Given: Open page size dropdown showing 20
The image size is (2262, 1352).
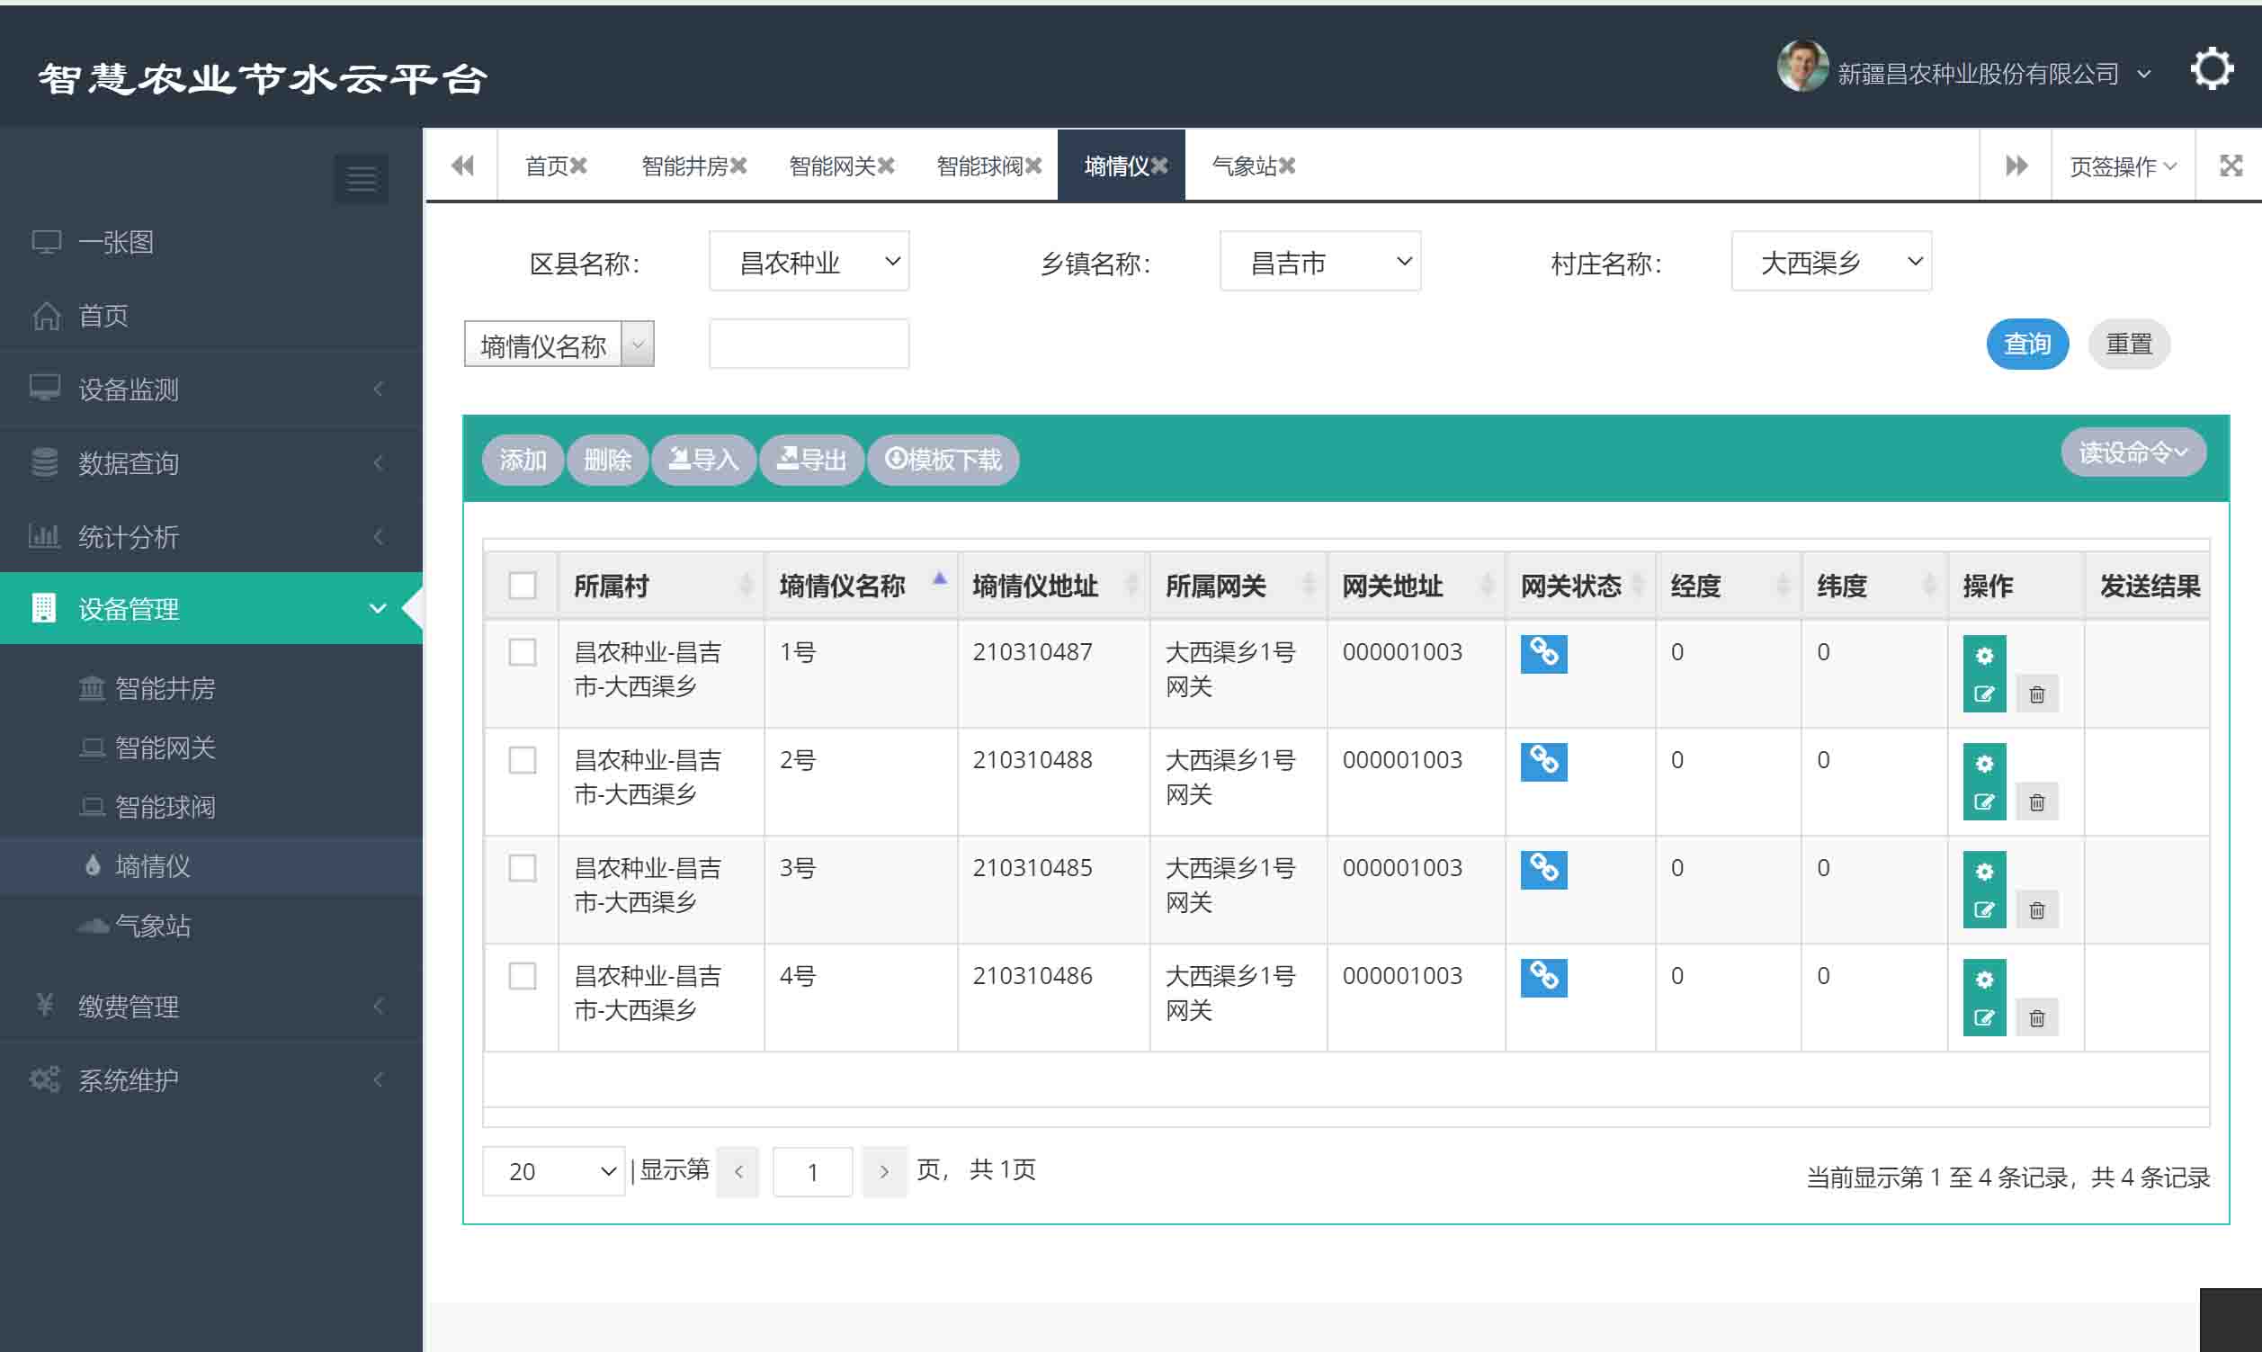Looking at the screenshot, I should pos(553,1171).
